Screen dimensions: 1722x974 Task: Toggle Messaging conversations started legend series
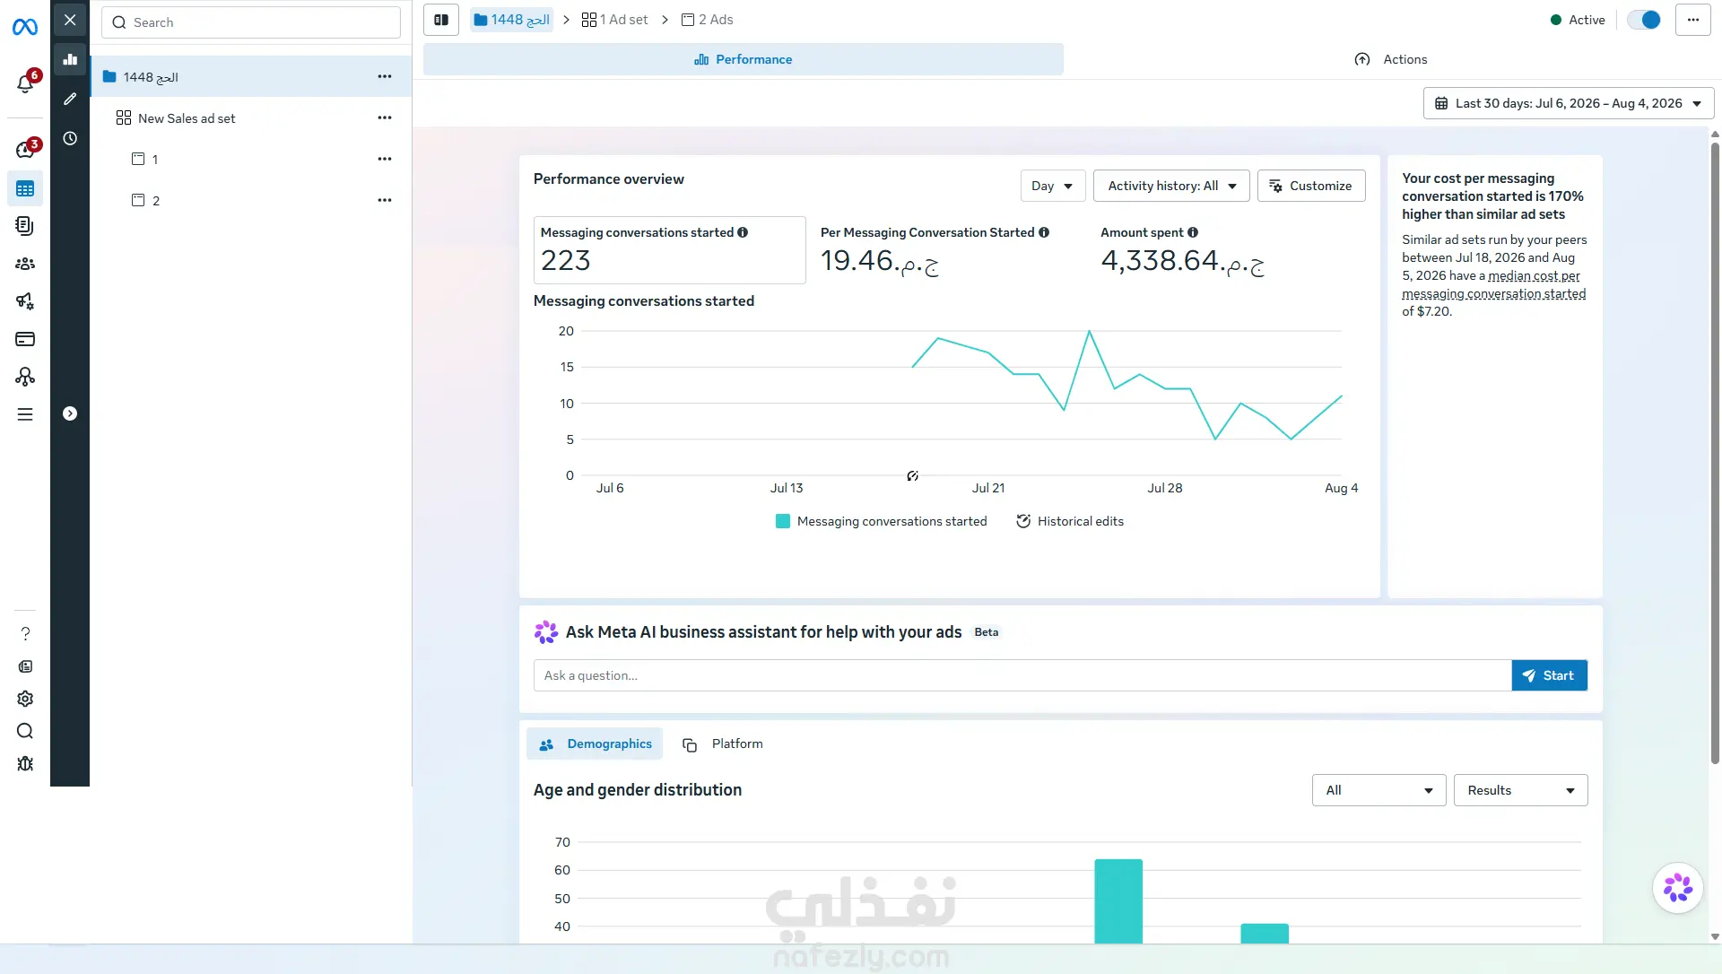click(x=881, y=521)
